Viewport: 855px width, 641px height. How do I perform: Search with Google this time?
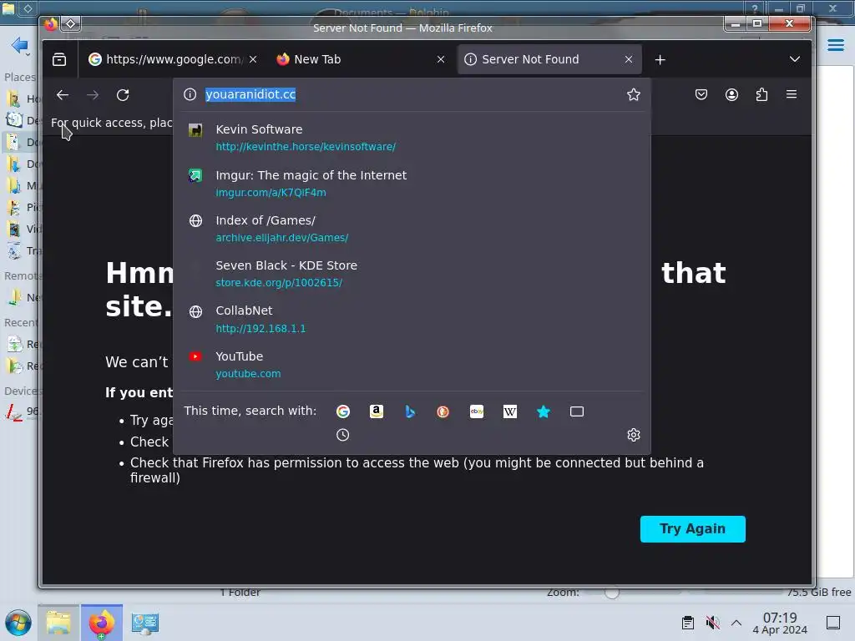tap(343, 411)
